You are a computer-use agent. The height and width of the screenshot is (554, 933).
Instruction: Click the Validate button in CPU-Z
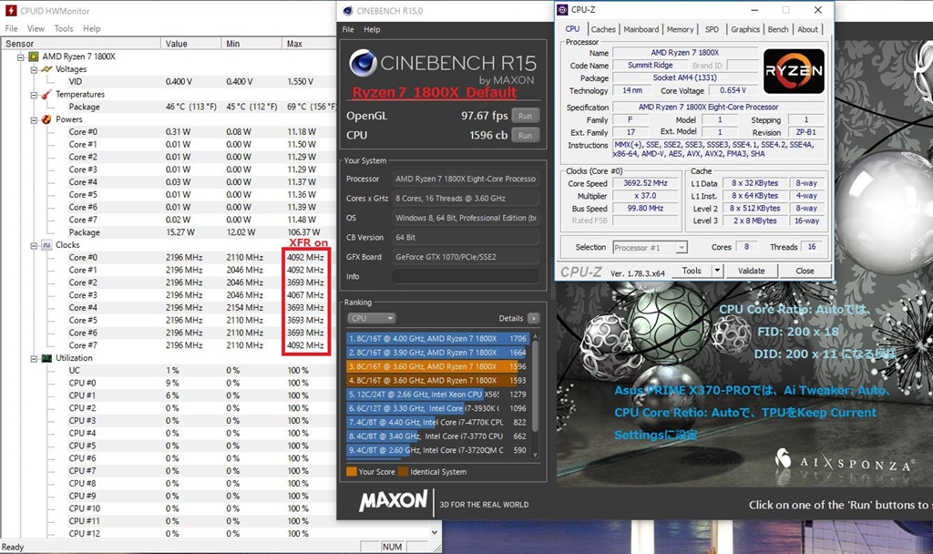752,271
